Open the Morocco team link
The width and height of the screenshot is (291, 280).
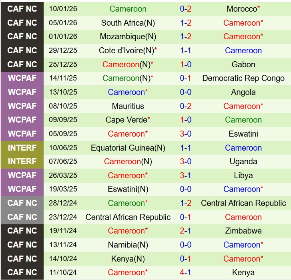tap(241, 9)
